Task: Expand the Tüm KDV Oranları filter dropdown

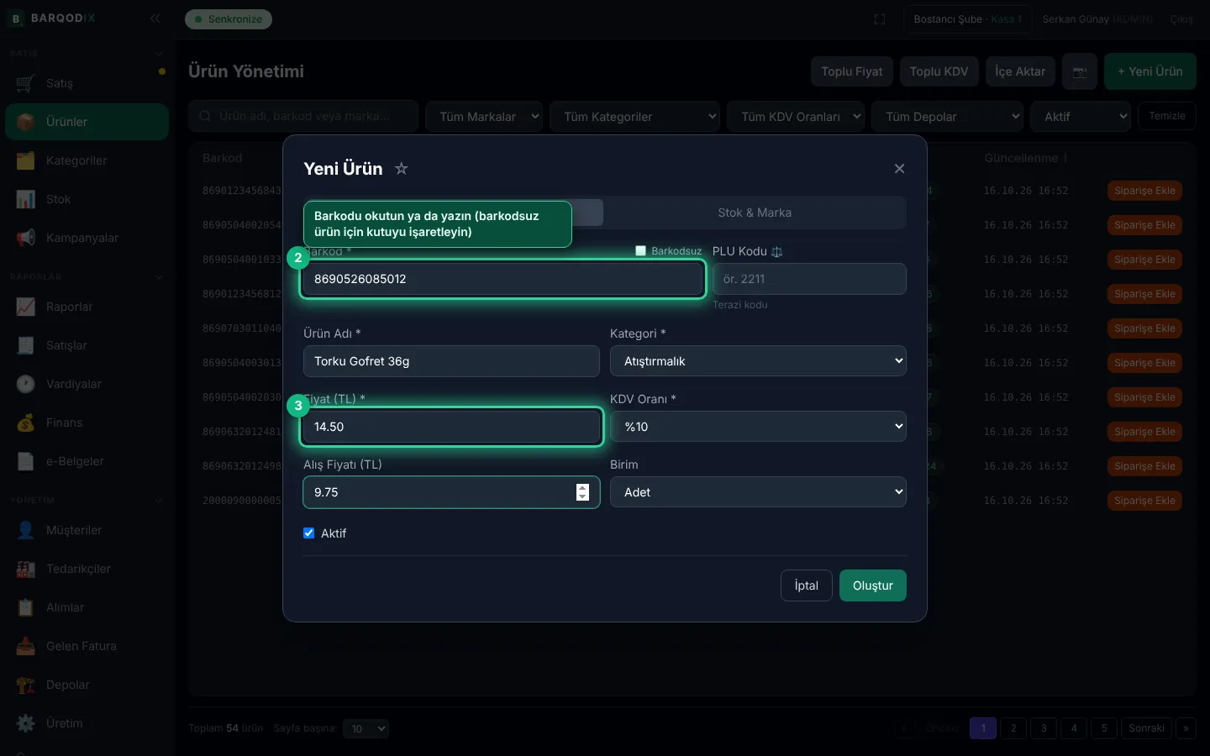Action: coord(796,117)
